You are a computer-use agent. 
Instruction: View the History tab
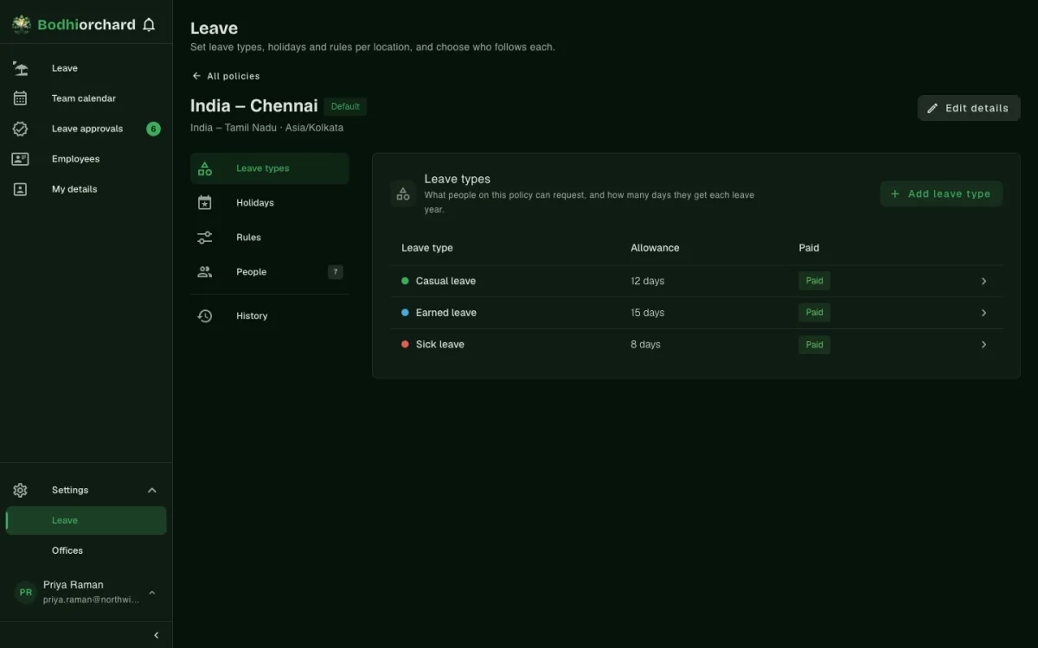click(270, 316)
